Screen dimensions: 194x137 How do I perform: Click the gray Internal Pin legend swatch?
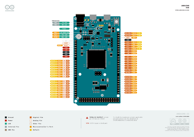(x=6, y=127)
